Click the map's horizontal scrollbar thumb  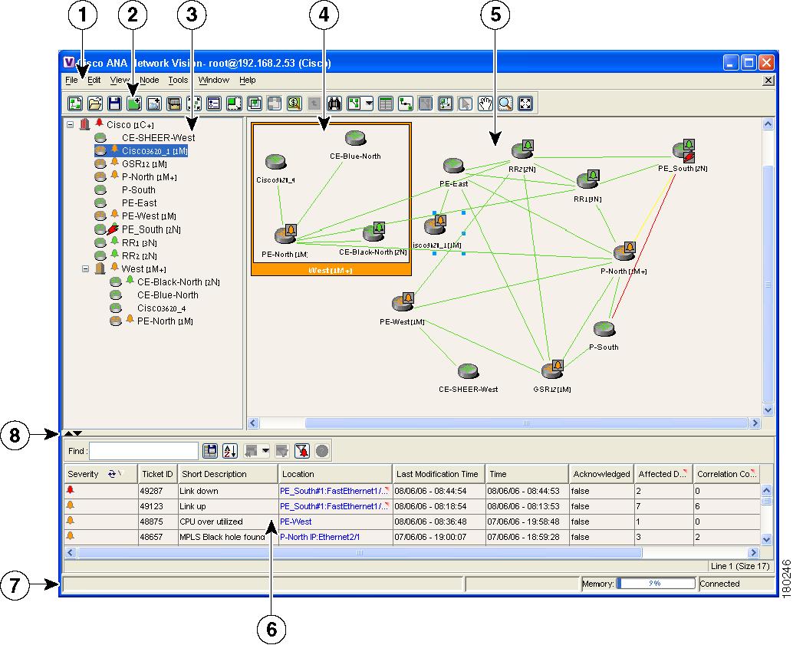(x=526, y=423)
